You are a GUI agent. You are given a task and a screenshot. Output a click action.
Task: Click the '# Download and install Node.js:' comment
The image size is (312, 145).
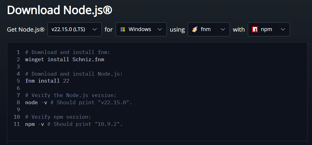(74, 74)
